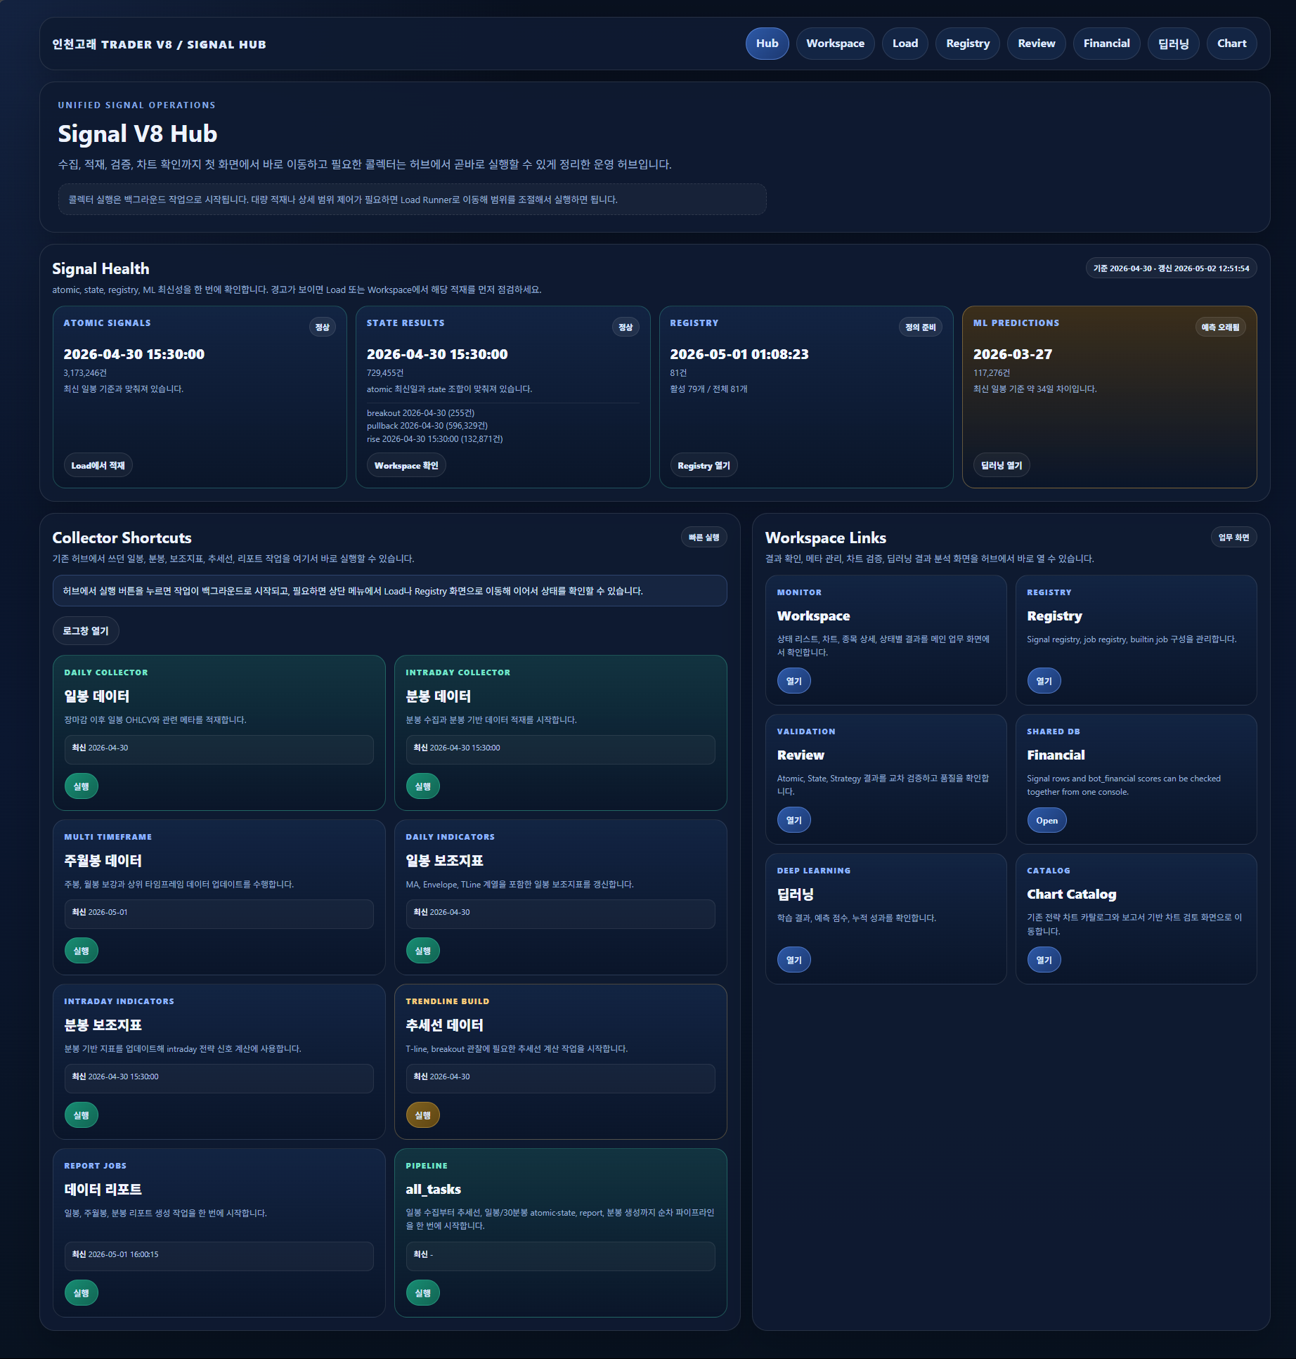1296x1359 pixels.
Task: Open the 딥러닝 nav tab
Action: (1174, 44)
